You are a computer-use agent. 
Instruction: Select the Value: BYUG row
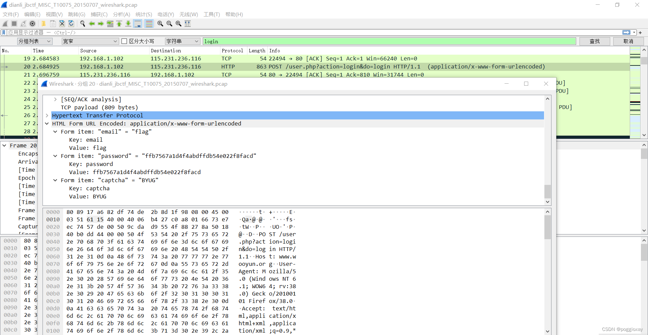coord(294,196)
